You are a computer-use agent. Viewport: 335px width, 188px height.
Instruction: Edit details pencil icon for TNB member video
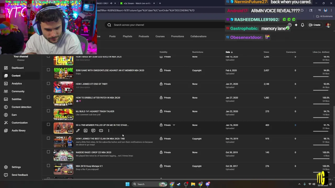coord(78,131)
